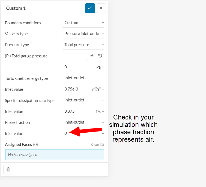This screenshot has width=206, height=187.
Task: Reset total gauge pressure to default
Action: (x=100, y=56)
